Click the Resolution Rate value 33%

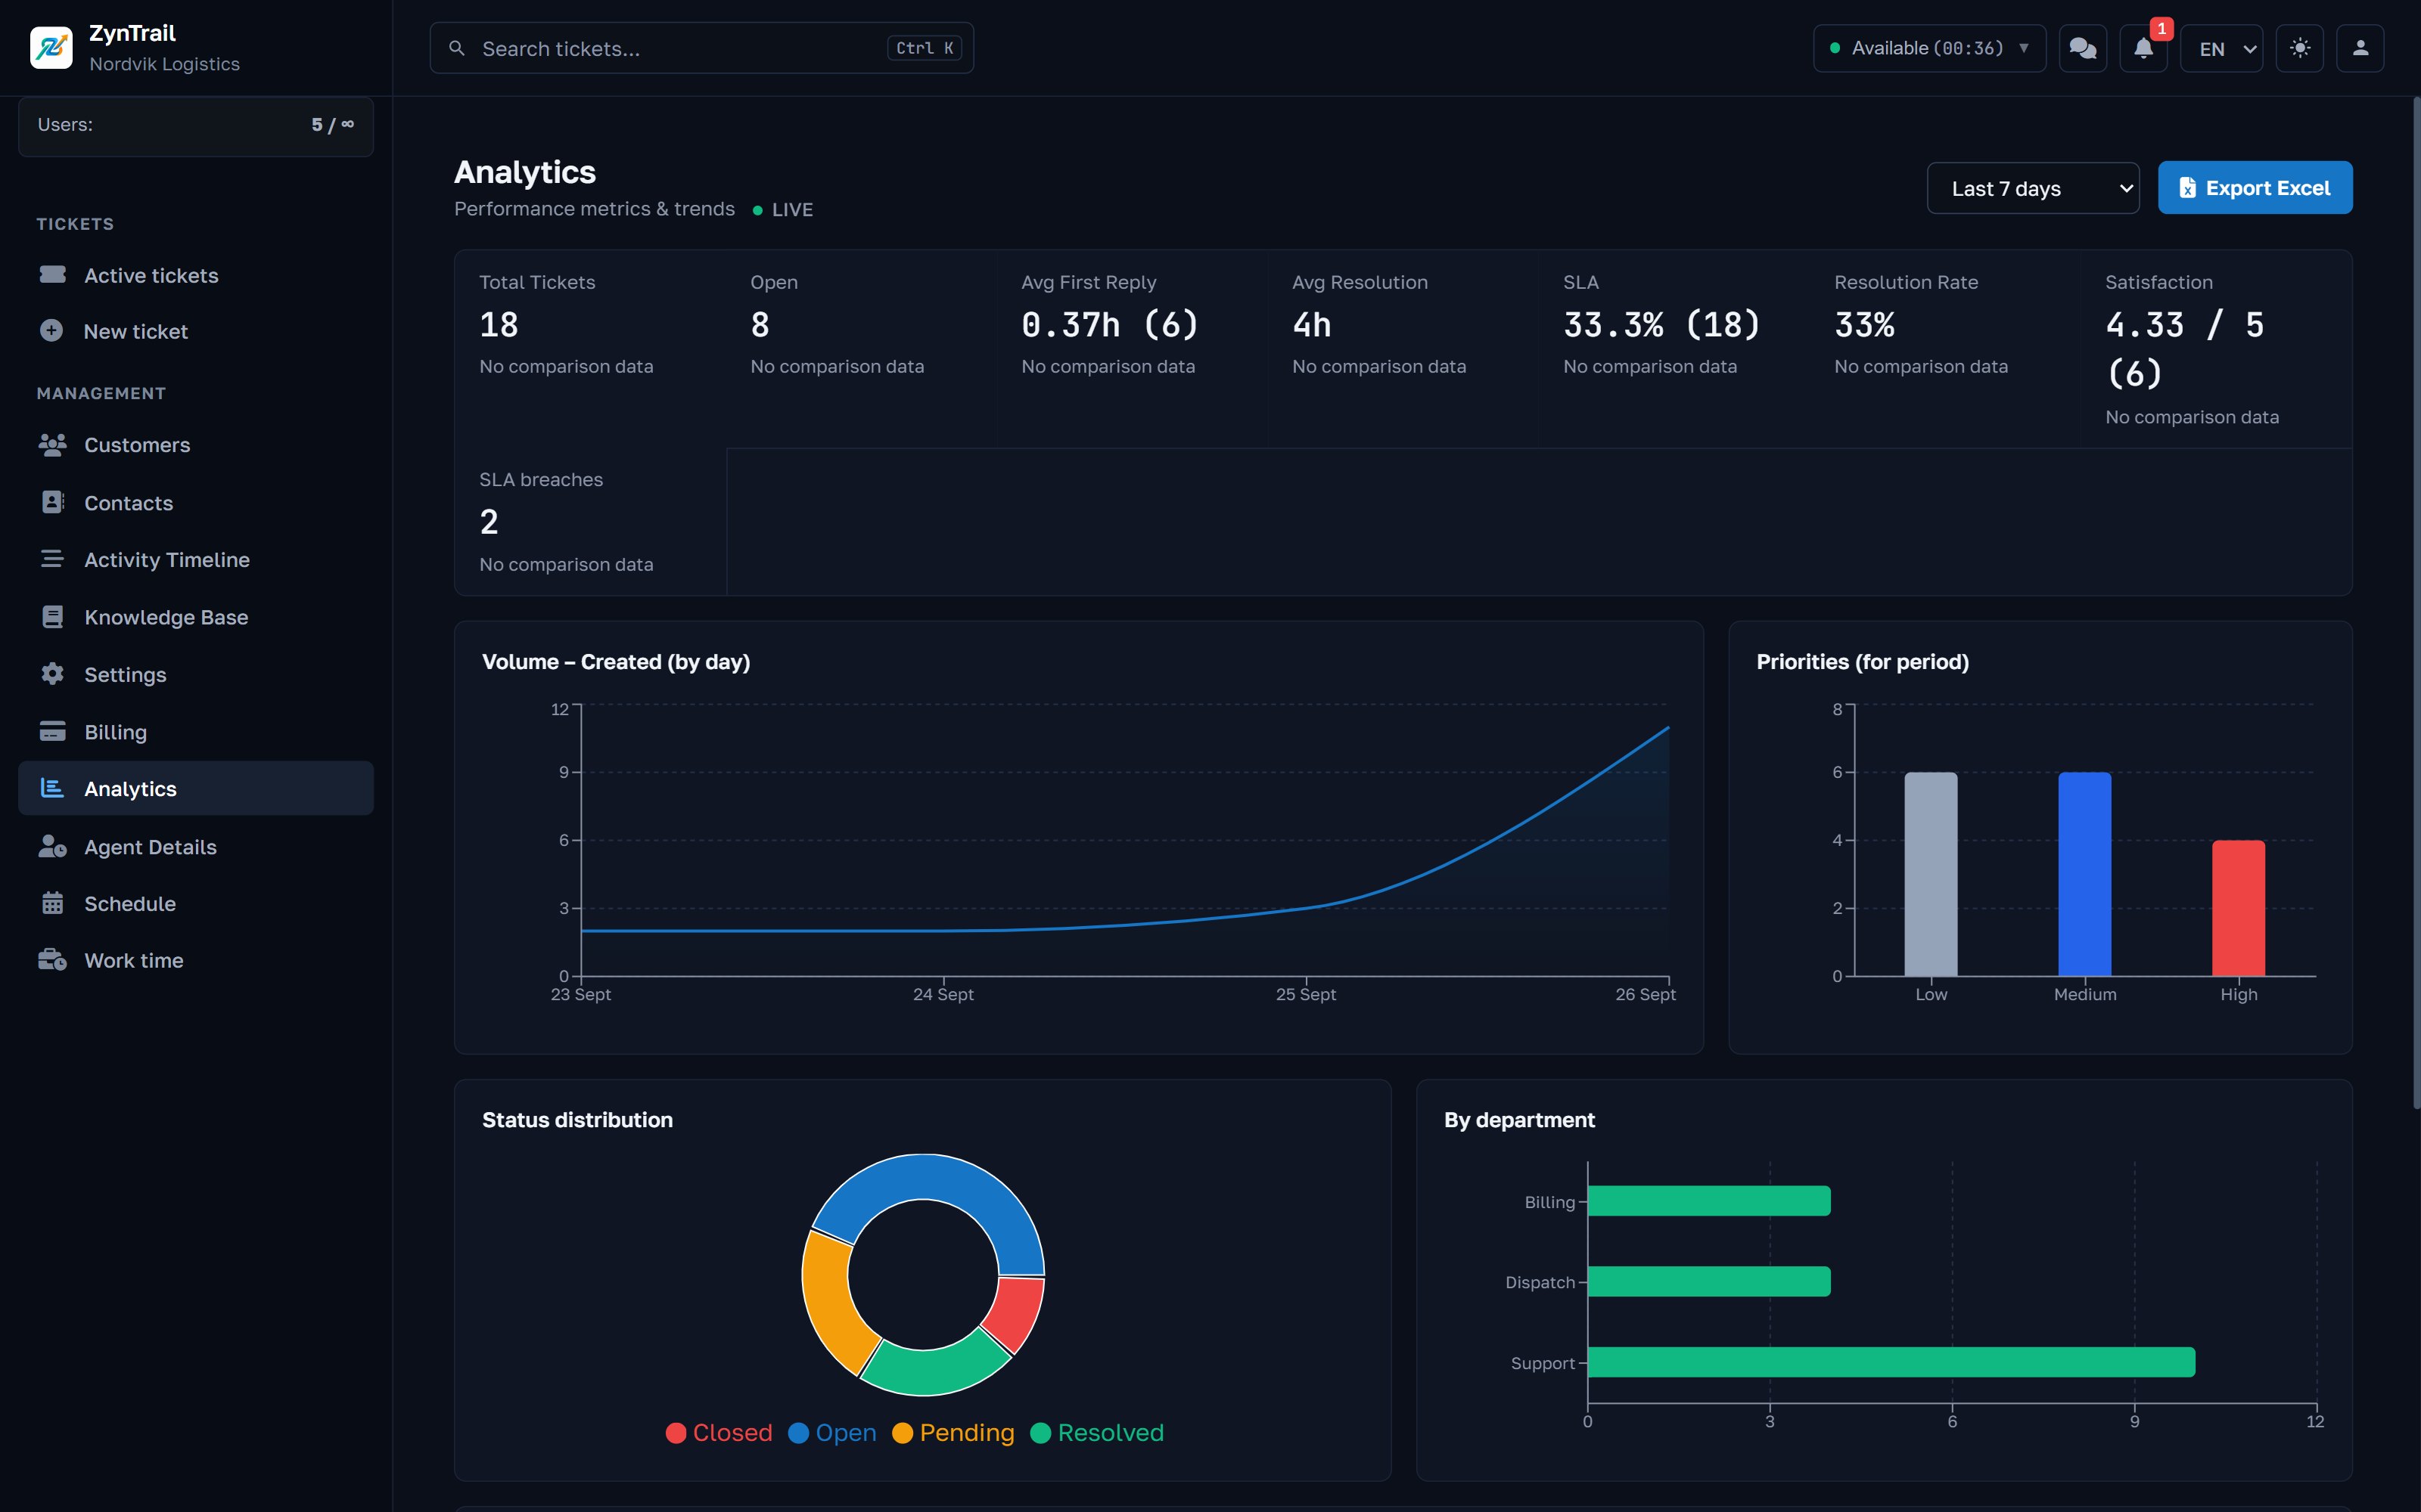[x=1865, y=325]
